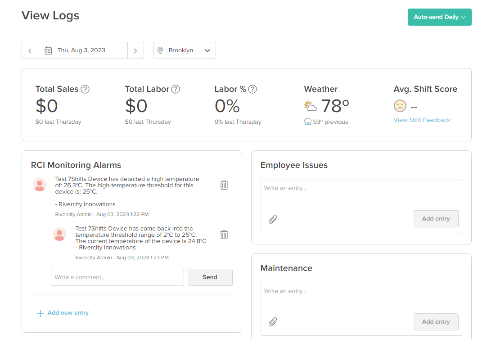Delete the high temperature alarm entry
The width and height of the screenshot is (496, 339).
tap(224, 185)
